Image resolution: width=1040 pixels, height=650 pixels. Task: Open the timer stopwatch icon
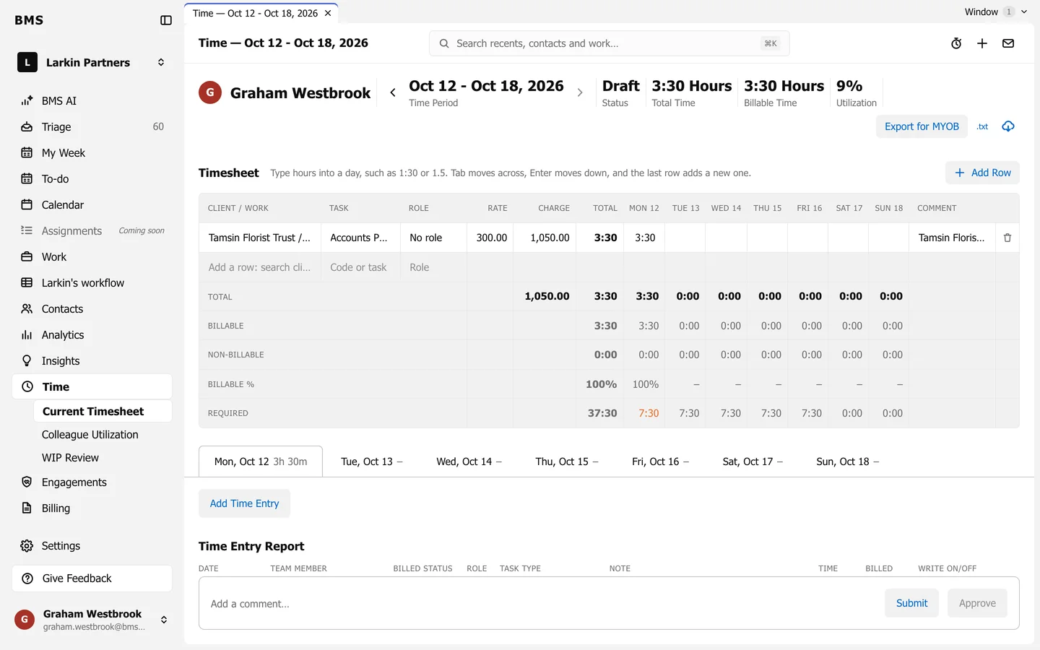[x=956, y=43]
